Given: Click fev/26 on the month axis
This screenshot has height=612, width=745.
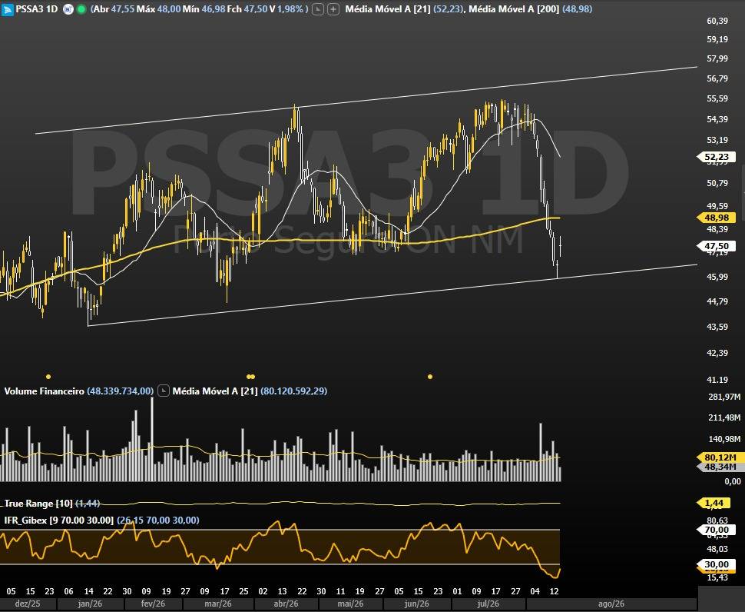Looking at the screenshot, I should (x=153, y=604).
